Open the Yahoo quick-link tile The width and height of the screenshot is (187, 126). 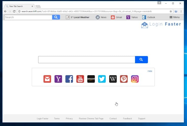(x=58, y=79)
